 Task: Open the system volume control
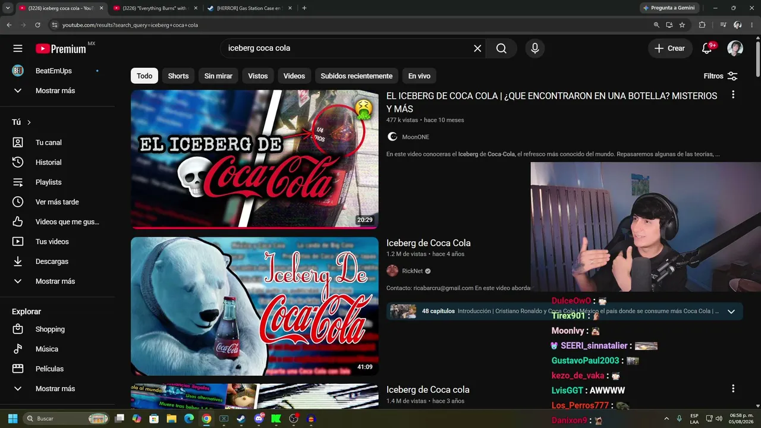(x=719, y=418)
